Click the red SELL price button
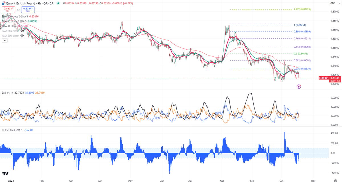Viewport: 342px width, 182px height. (8, 10)
